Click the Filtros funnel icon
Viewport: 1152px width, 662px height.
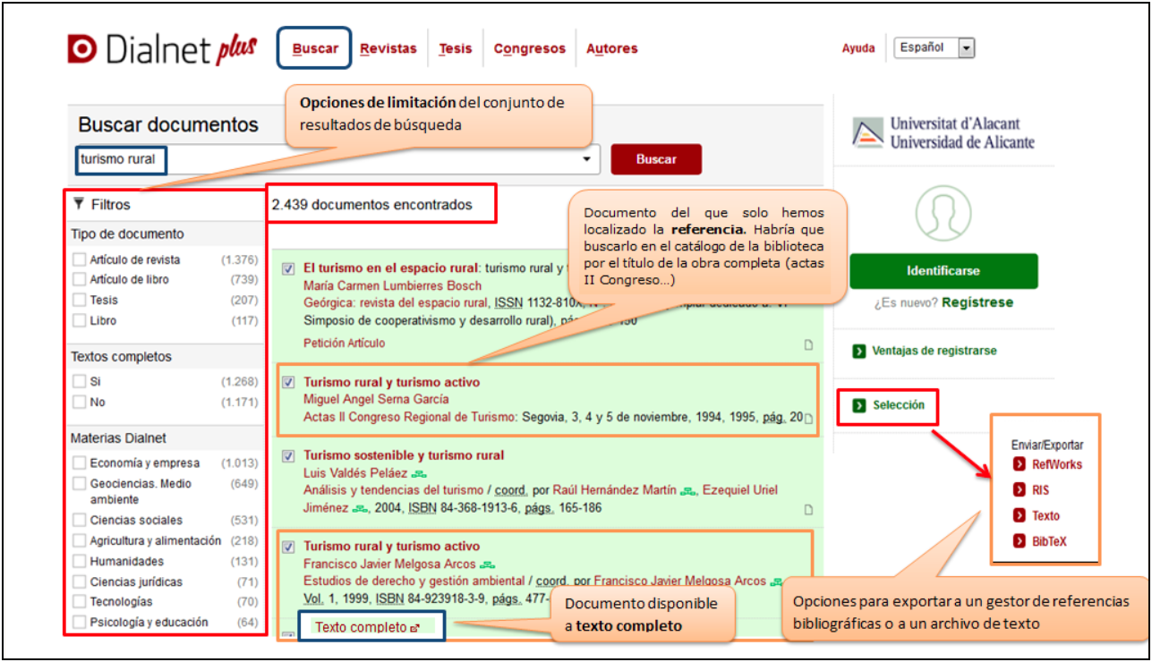click(79, 205)
